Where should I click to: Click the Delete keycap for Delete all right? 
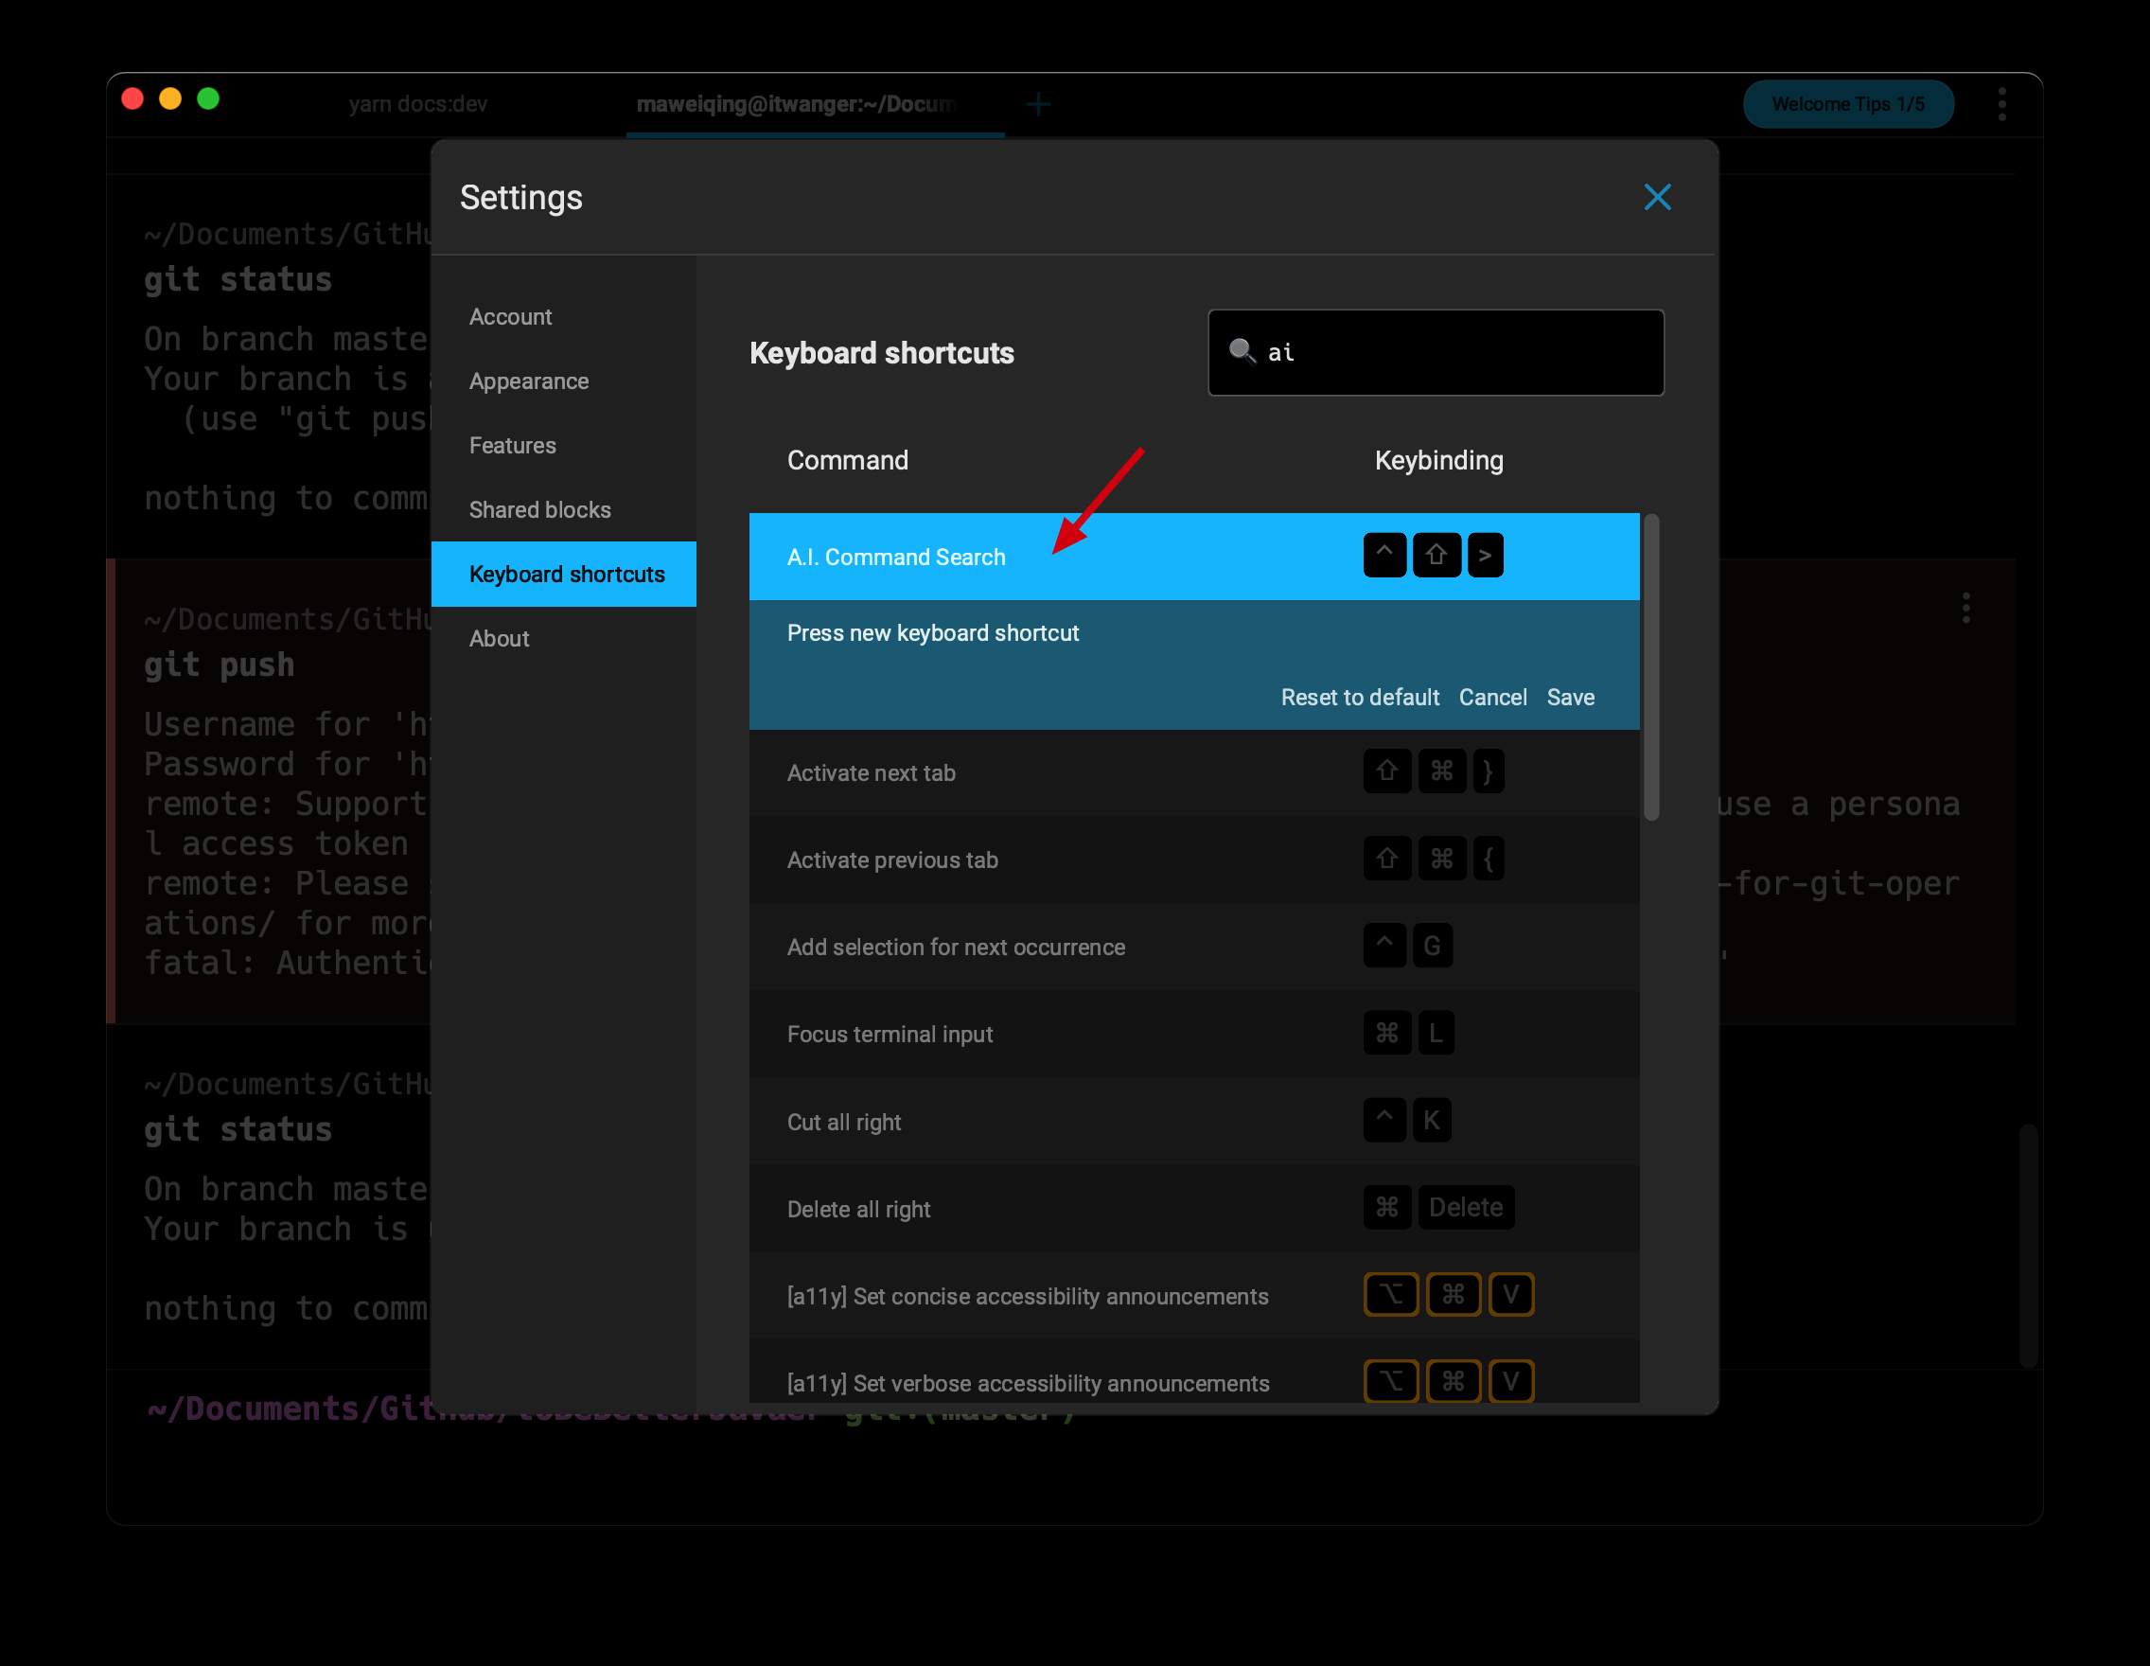(x=1465, y=1207)
